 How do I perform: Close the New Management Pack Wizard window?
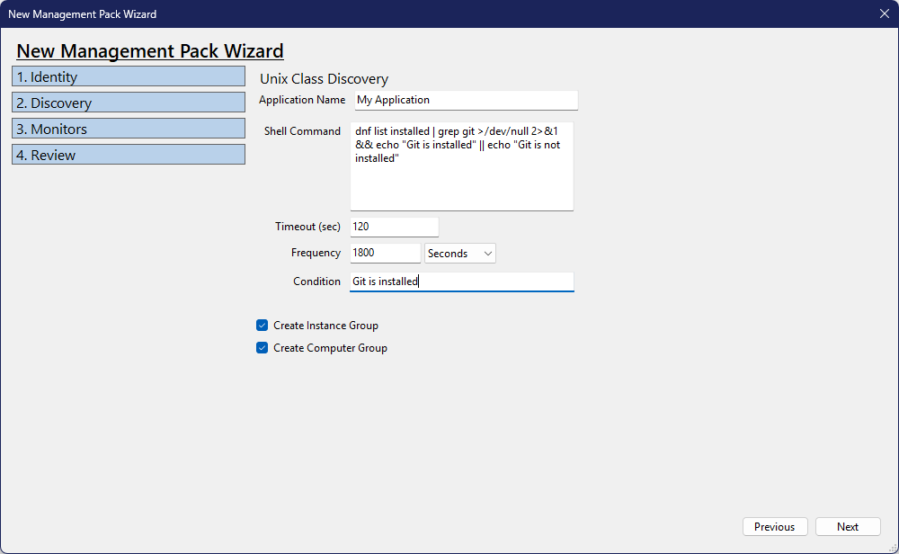tap(884, 13)
